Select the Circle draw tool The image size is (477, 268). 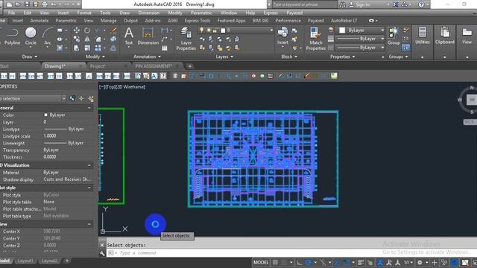(31, 36)
